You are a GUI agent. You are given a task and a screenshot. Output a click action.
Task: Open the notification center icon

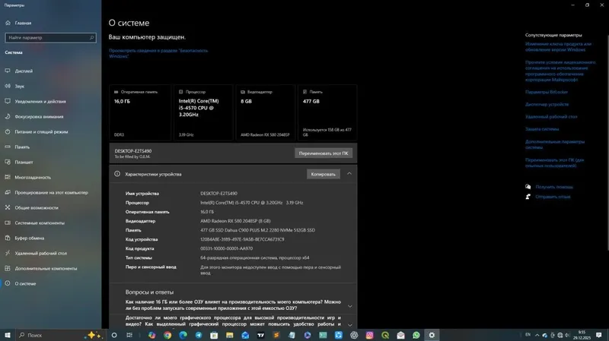coord(599,335)
